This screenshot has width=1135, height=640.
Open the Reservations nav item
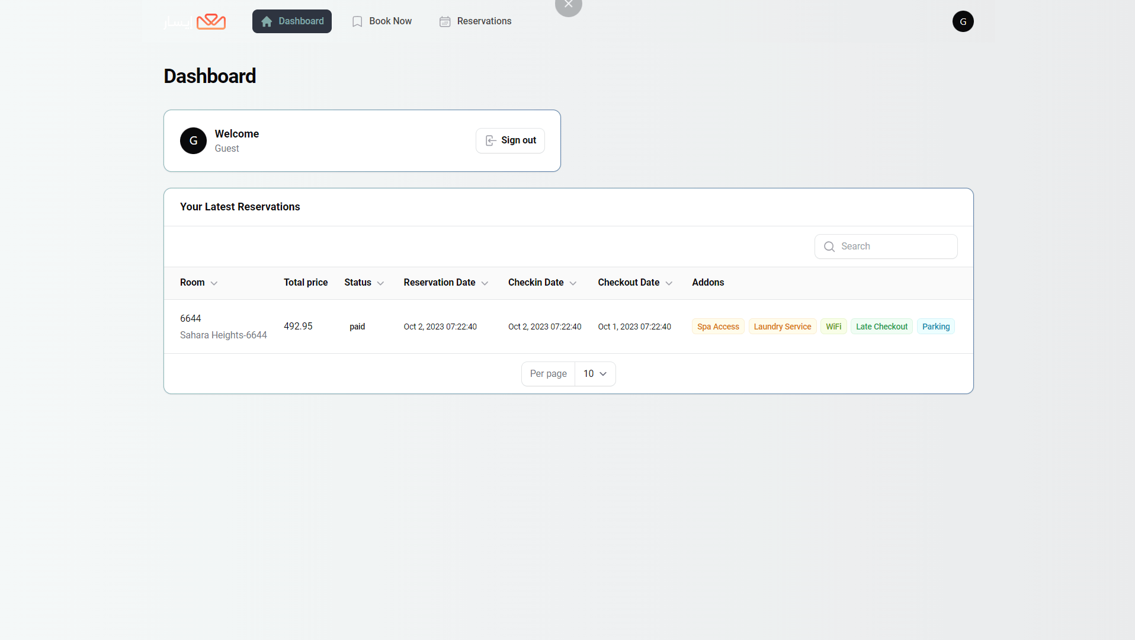483,21
